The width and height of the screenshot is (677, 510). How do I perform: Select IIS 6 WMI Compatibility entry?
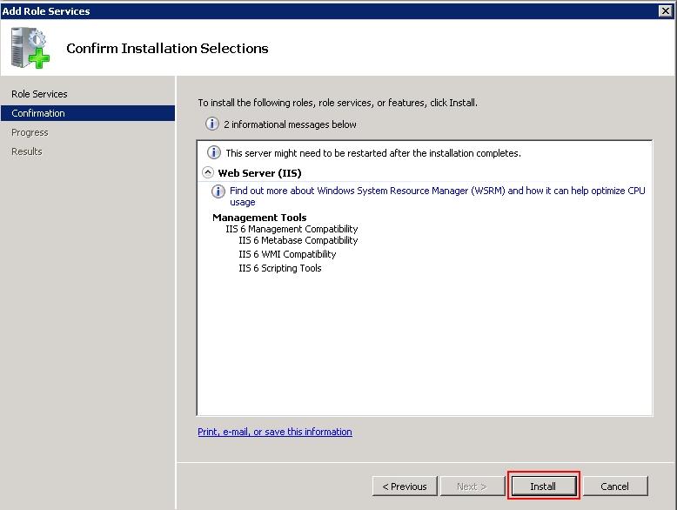coord(287,254)
